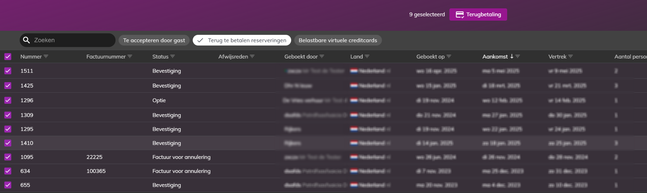Image resolution: width=647 pixels, height=193 pixels.
Task: Uncheck the checkbox for reservation 1511
Action: [x=8, y=71]
